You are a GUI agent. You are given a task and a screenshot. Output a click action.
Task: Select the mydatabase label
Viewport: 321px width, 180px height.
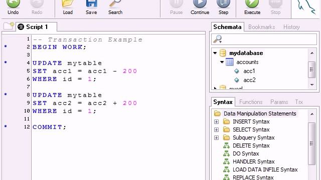(246, 53)
